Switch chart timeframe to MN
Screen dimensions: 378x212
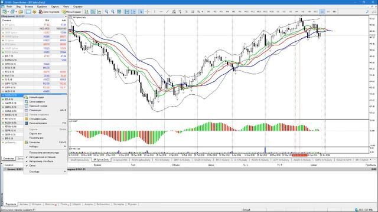[334, 12]
